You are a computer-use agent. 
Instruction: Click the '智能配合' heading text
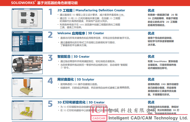pos(64,57)
